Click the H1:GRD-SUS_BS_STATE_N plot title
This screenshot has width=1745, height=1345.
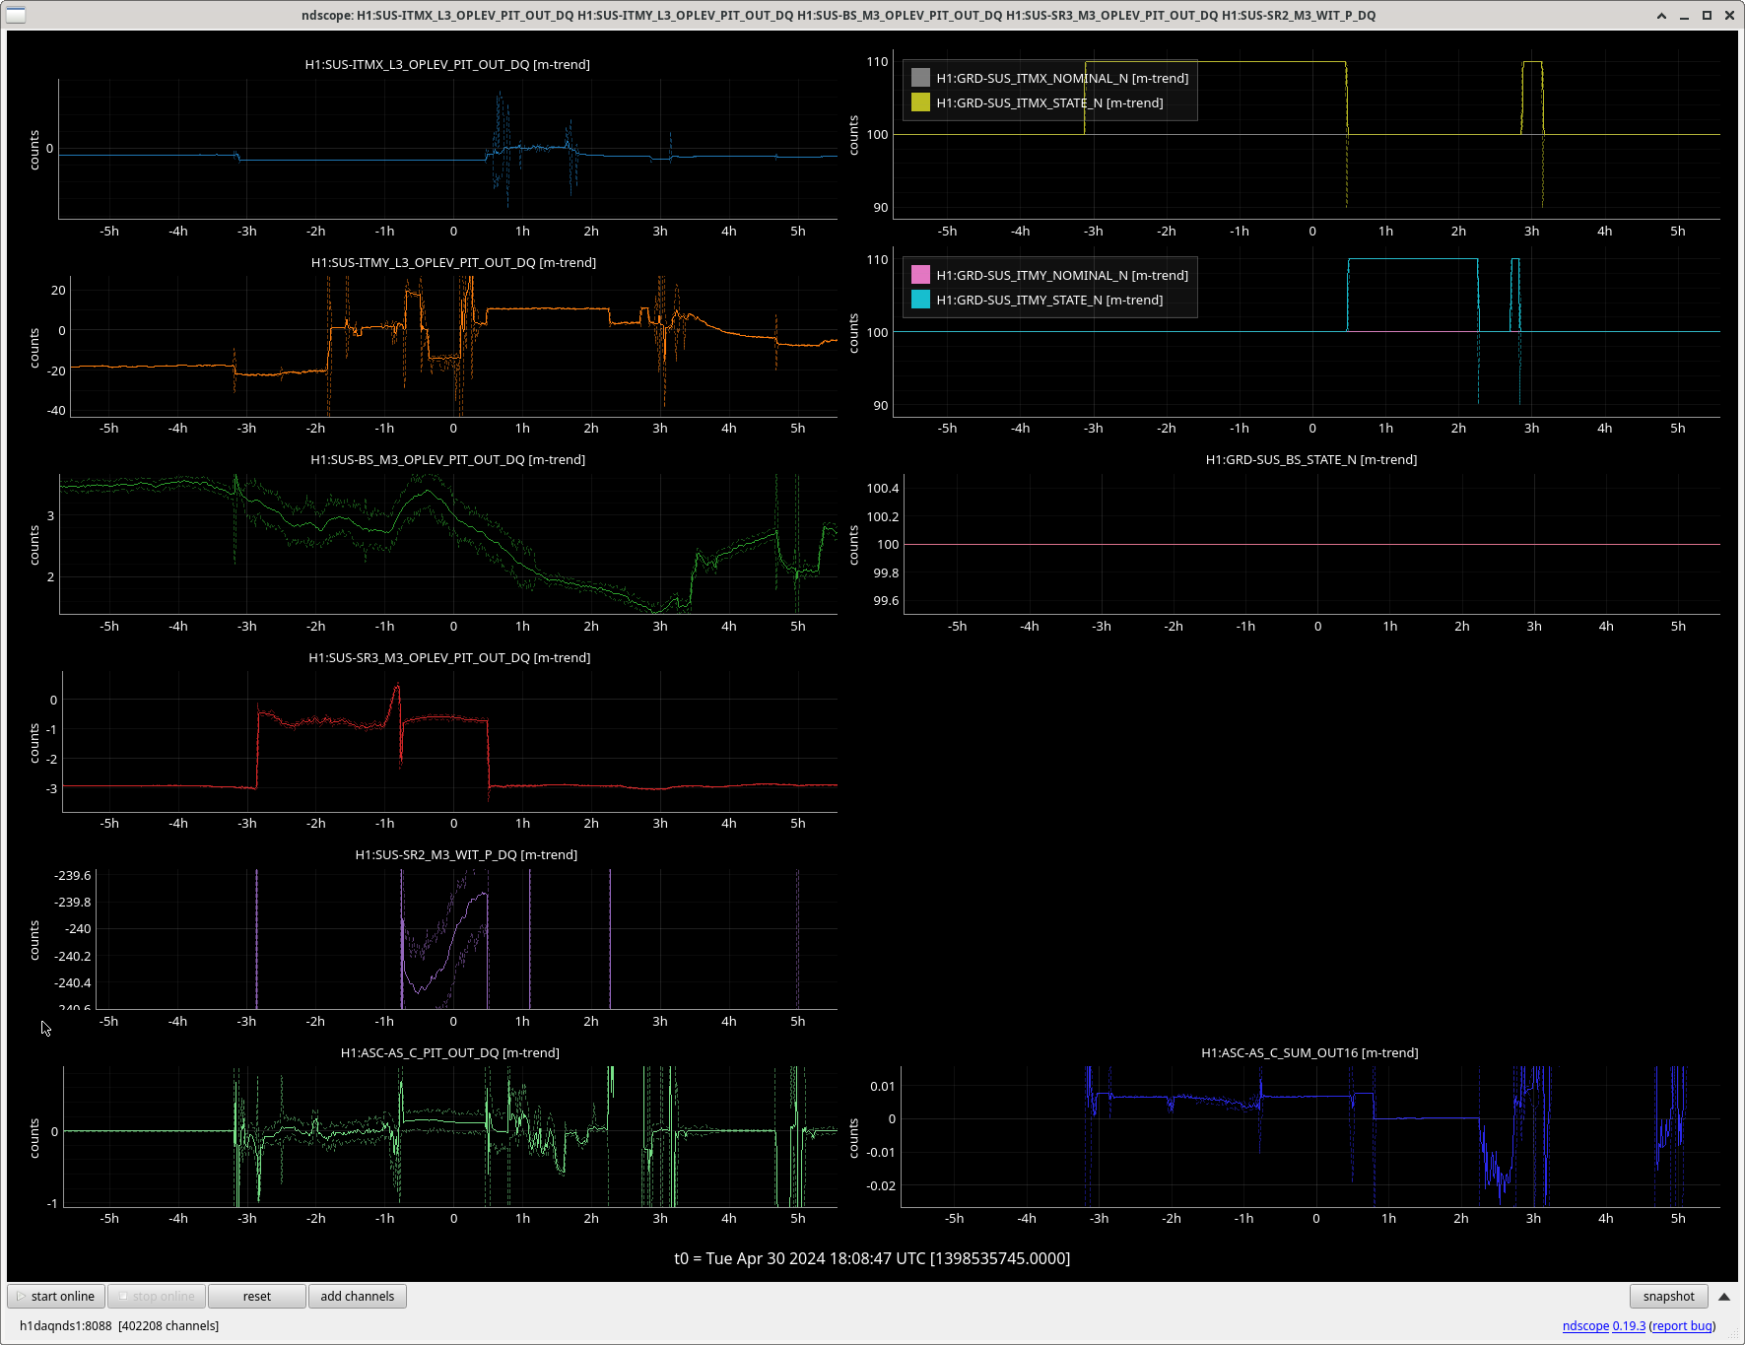(1310, 459)
